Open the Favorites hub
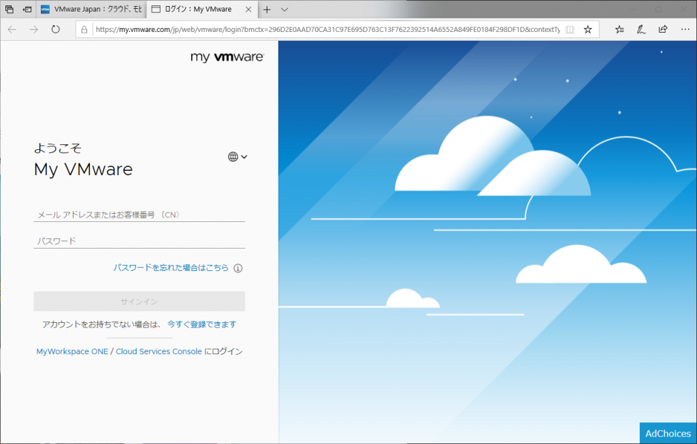The height and width of the screenshot is (444, 697). coord(619,30)
